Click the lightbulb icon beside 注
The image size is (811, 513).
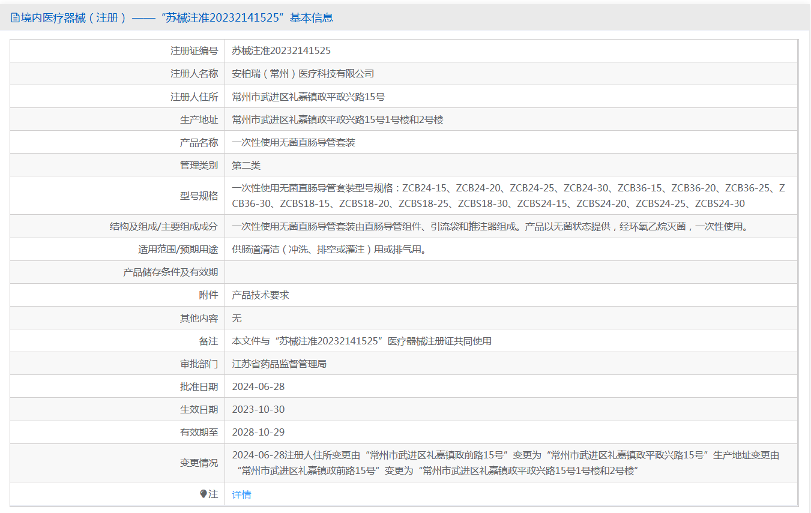(204, 494)
